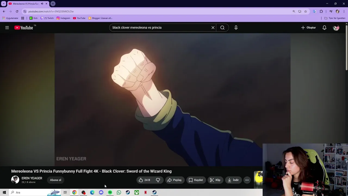This screenshot has height=196, width=348.
Task: Save video with Kaydet button
Action: pyautogui.click(x=196, y=180)
